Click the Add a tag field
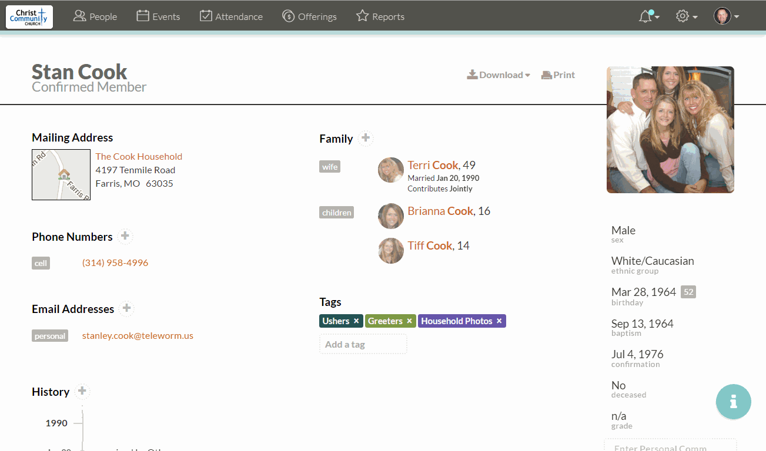 (x=363, y=344)
